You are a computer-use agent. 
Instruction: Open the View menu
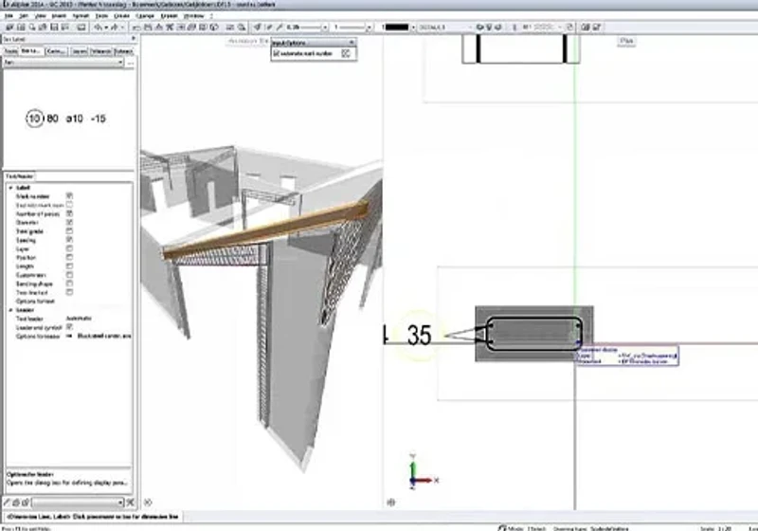tap(41, 16)
